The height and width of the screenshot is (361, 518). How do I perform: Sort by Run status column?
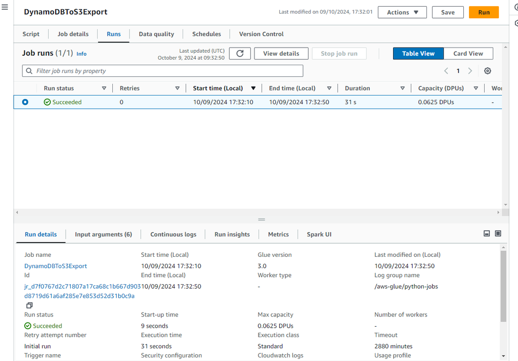pyautogui.click(x=104, y=88)
